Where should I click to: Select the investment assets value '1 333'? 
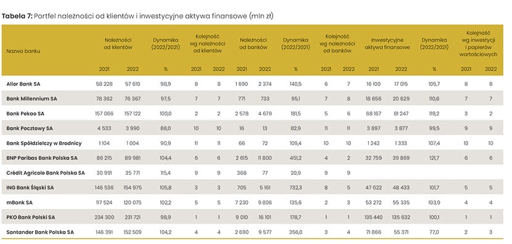tap(401, 143)
